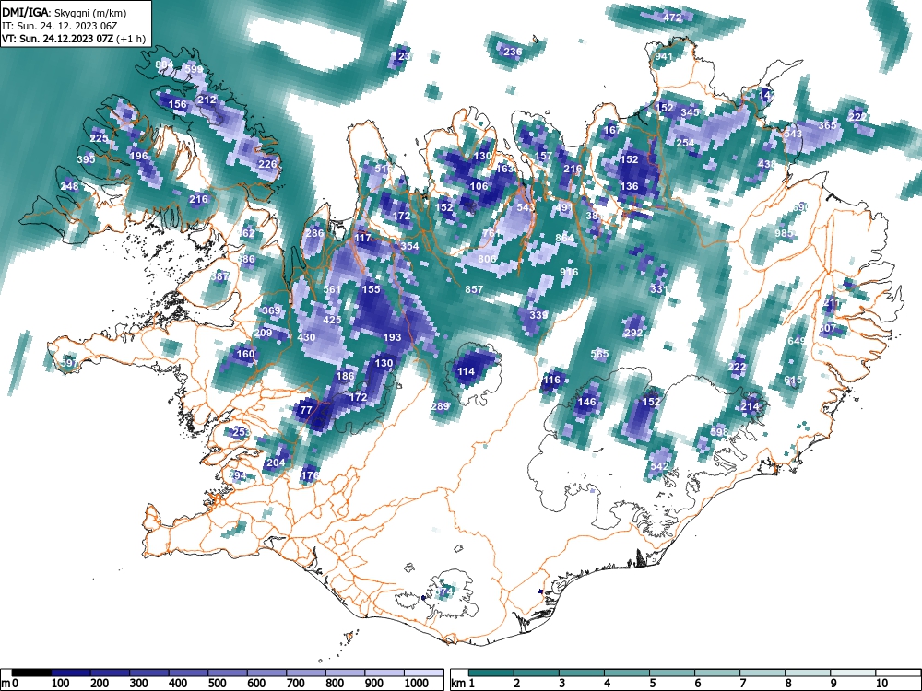Click the visibility value 365
Screen dimensions: 922x691
tap(827, 125)
